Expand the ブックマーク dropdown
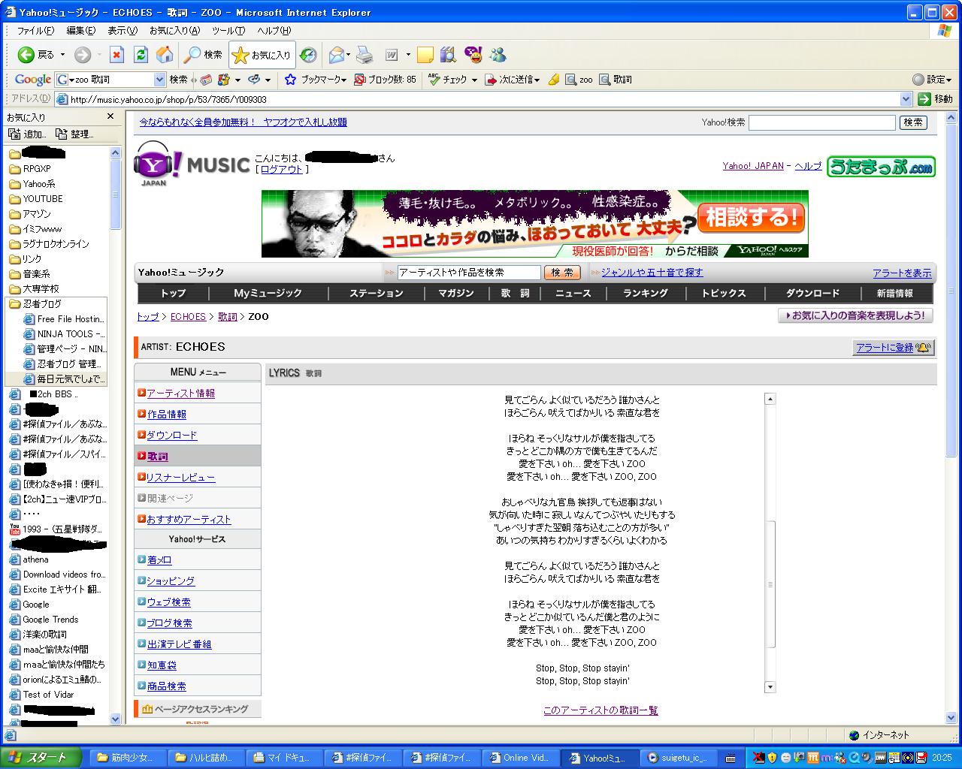The width and height of the screenshot is (962, 769). coord(343,80)
